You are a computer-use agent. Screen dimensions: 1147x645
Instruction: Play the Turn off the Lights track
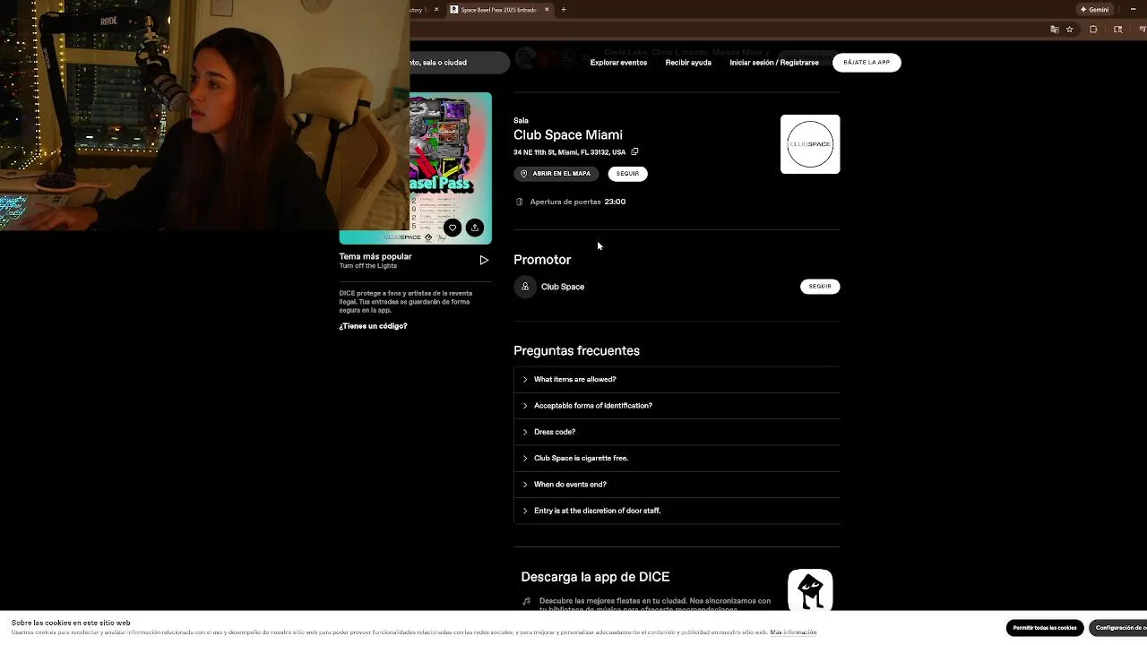(484, 260)
